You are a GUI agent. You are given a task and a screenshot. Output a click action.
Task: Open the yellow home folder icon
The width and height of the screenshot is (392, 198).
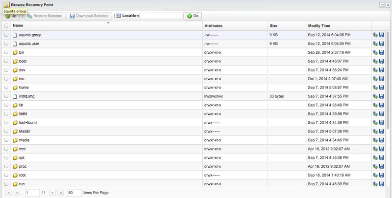[15, 88]
